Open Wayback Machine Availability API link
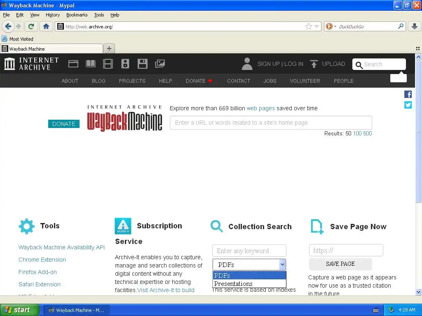Image resolution: width=422 pixels, height=316 pixels. [x=62, y=247]
